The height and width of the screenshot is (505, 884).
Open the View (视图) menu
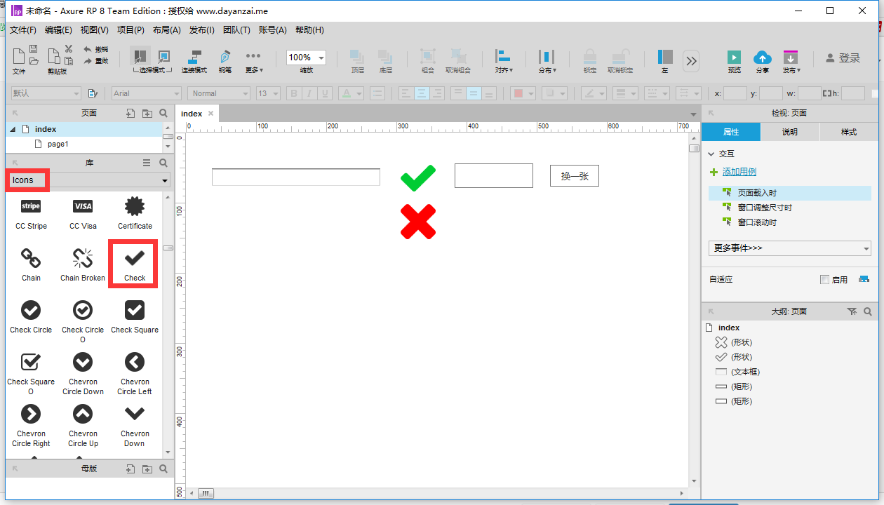tap(94, 30)
